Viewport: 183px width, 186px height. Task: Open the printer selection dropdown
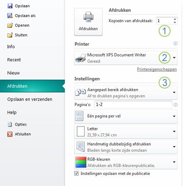pyautogui.click(x=174, y=58)
